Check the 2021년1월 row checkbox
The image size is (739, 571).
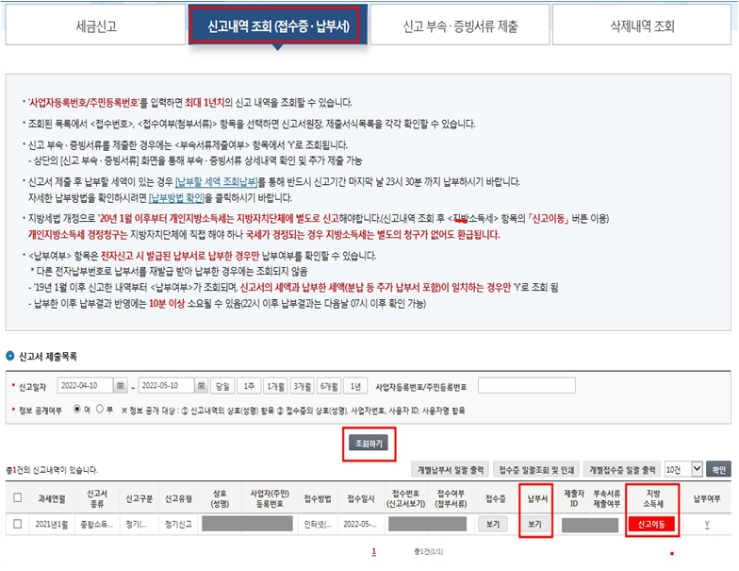[x=17, y=524]
